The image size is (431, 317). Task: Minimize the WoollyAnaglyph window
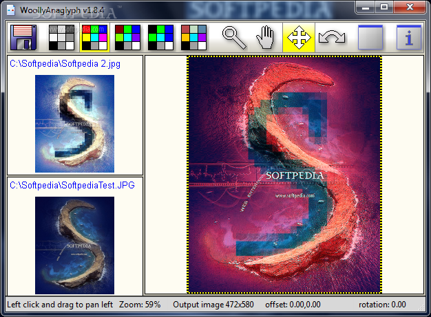tap(366, 8)
